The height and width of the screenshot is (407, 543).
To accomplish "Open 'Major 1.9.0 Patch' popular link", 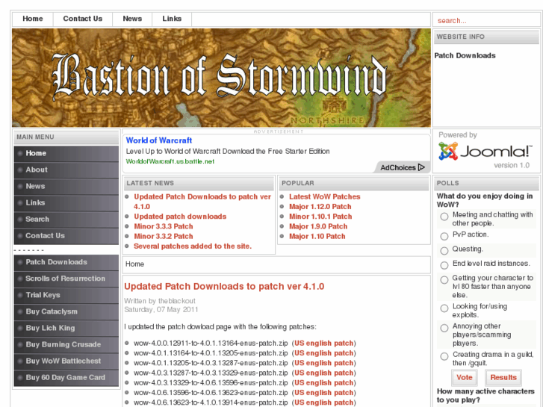I will tap(318, 226).
